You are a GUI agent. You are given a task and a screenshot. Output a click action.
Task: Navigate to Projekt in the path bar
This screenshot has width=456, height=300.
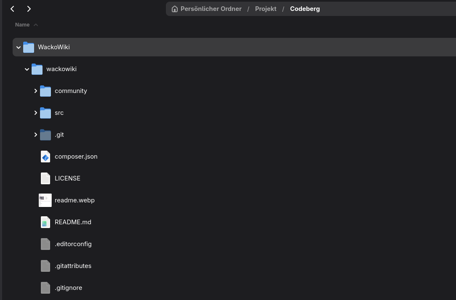pos(266,9)
